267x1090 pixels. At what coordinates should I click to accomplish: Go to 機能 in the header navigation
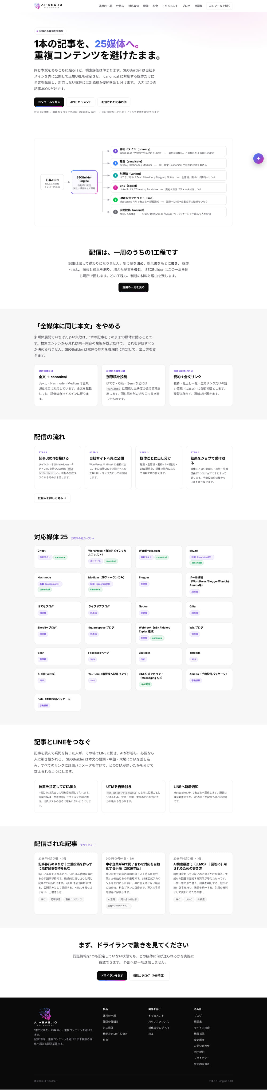click(x=146, y=6)
